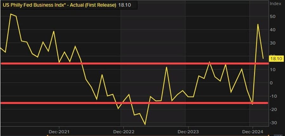
Task: Click the orange time range bar below chart
Action: tap(158, 135)
